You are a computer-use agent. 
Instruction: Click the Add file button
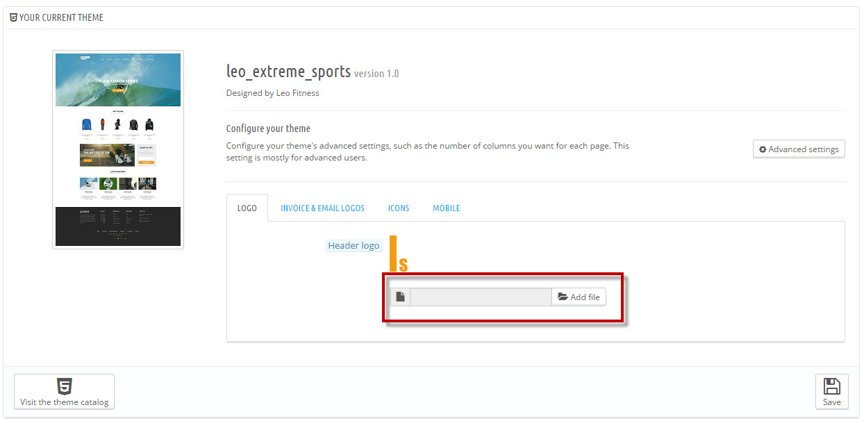click(x=579, y=297)
